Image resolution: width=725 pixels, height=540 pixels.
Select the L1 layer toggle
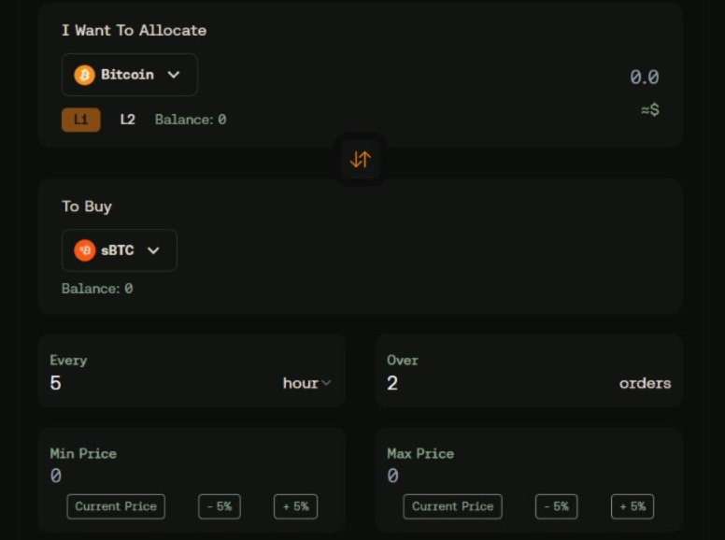pos(81,120)
